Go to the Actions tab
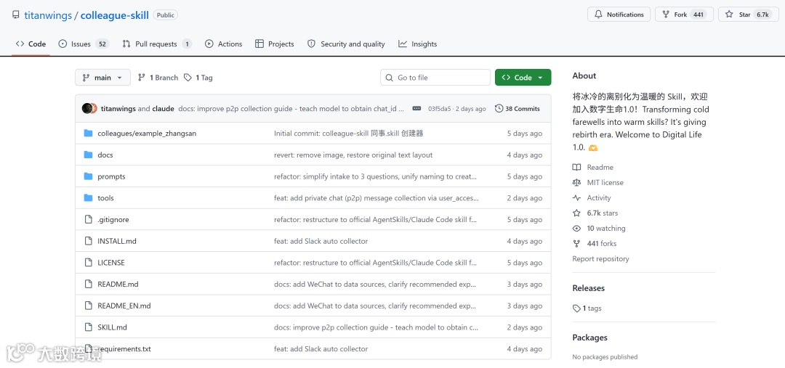785x368 pixels. [x=223, y=44]
